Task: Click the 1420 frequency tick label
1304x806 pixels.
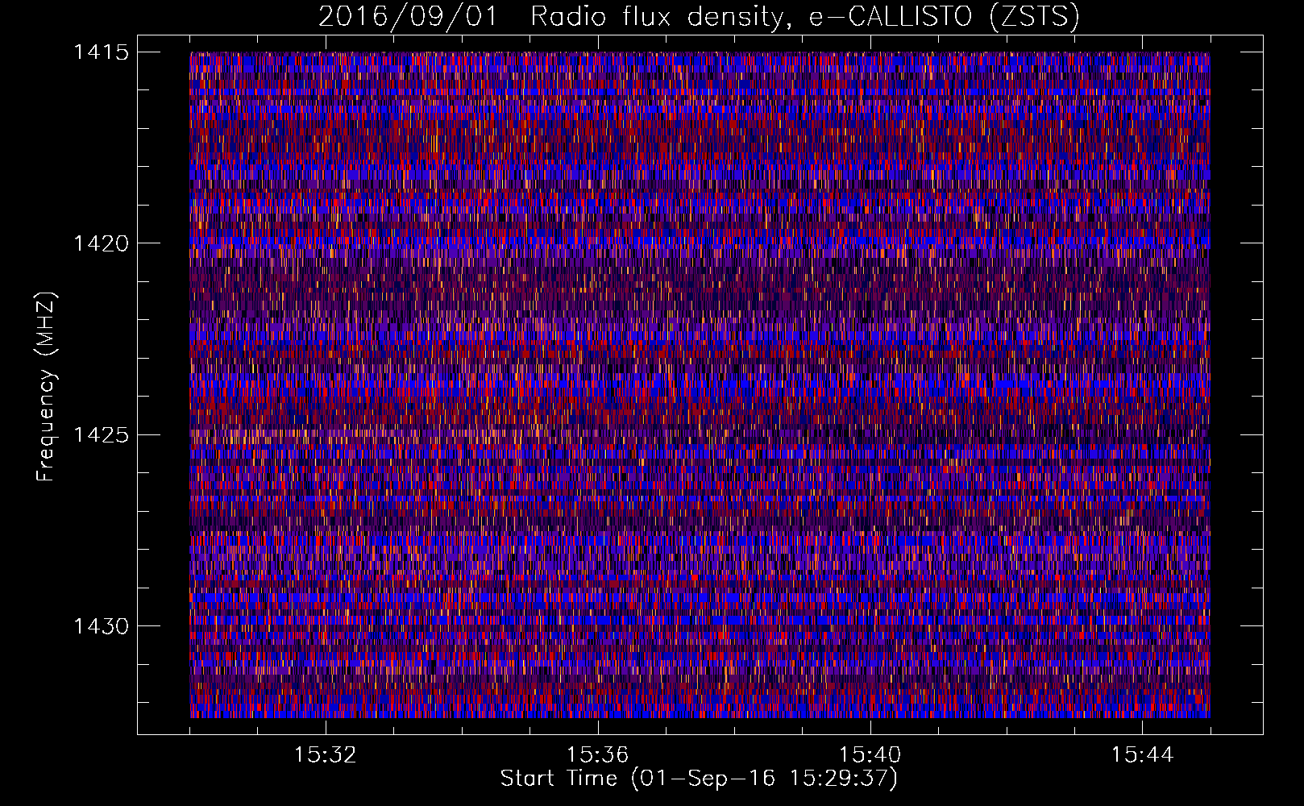Action: pyautogui.click(x=102, y=243)
